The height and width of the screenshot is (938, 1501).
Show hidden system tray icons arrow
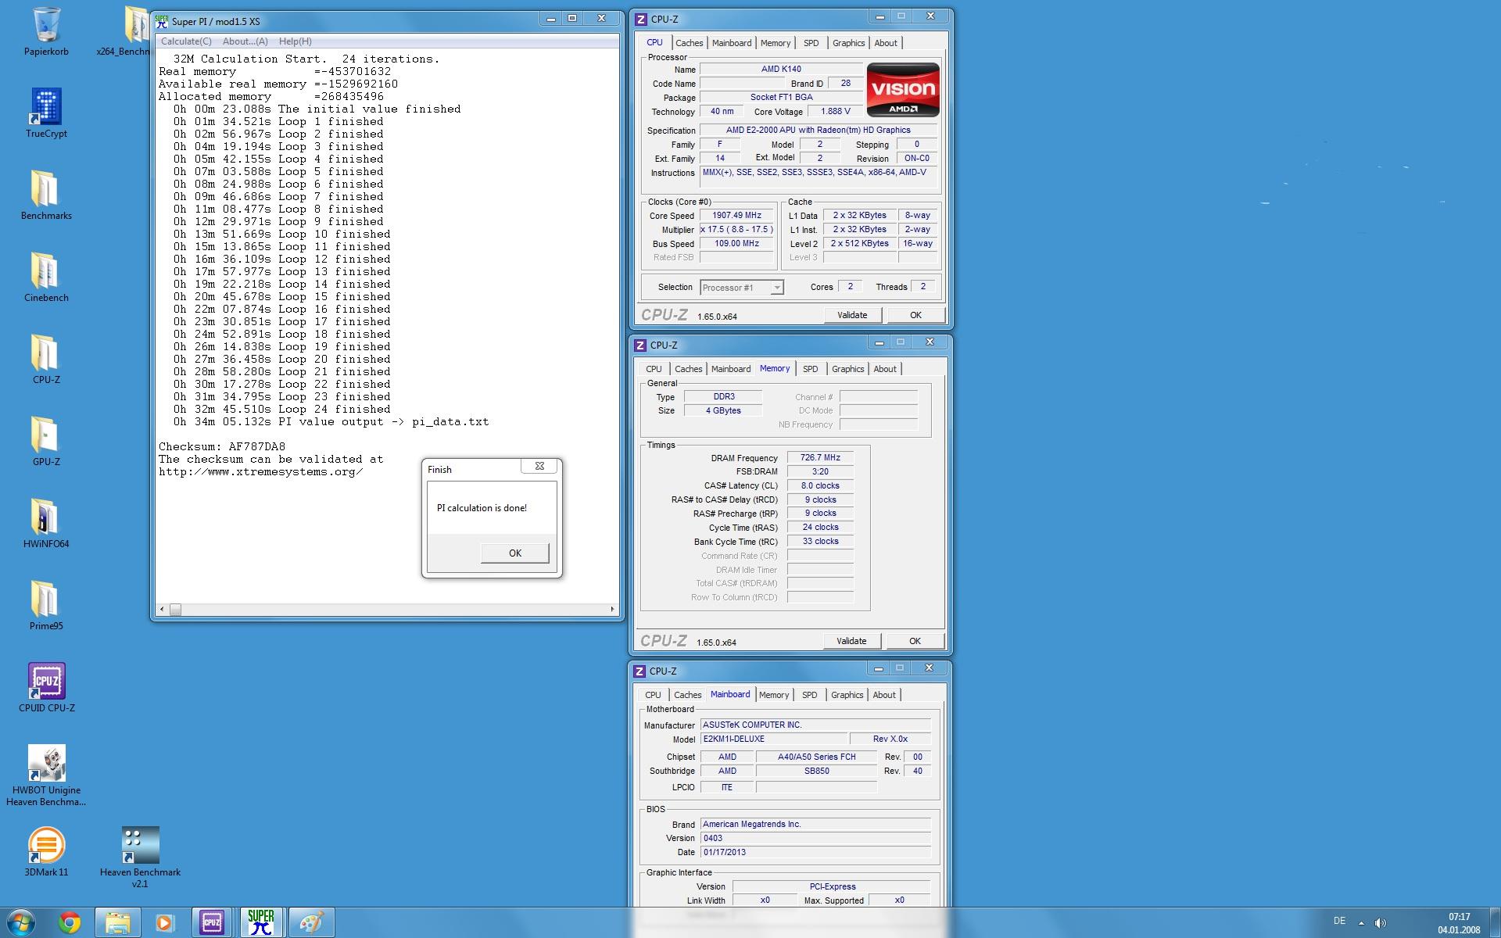click(x=1361, y=923)
